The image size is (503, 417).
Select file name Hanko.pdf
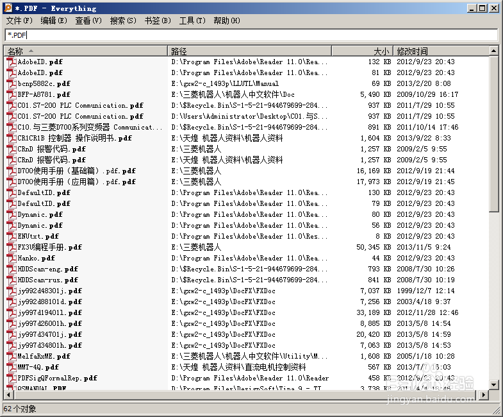click(37, 259)
